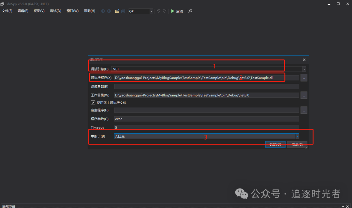Click the 取消(C) cancel button
This screenshot has height=208, width=352.
[297, 144]
